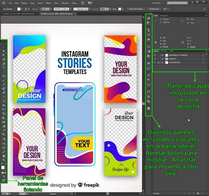Switch to the Navigator tab
This screenshot has width=209, height=196.
pos(164,15)
